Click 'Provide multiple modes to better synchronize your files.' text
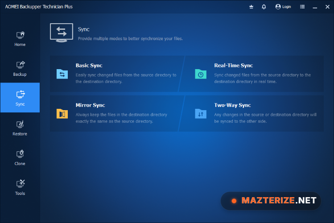Image resolution: width=334 pixels, height=223 pixels. (130, 38)
